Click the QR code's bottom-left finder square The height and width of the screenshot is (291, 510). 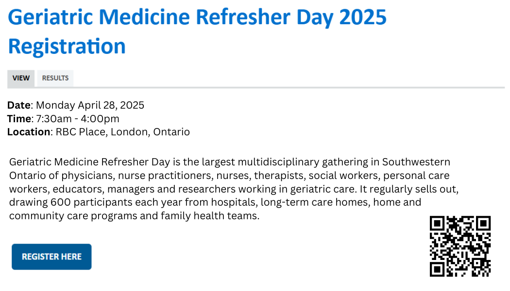pos(438,268)
